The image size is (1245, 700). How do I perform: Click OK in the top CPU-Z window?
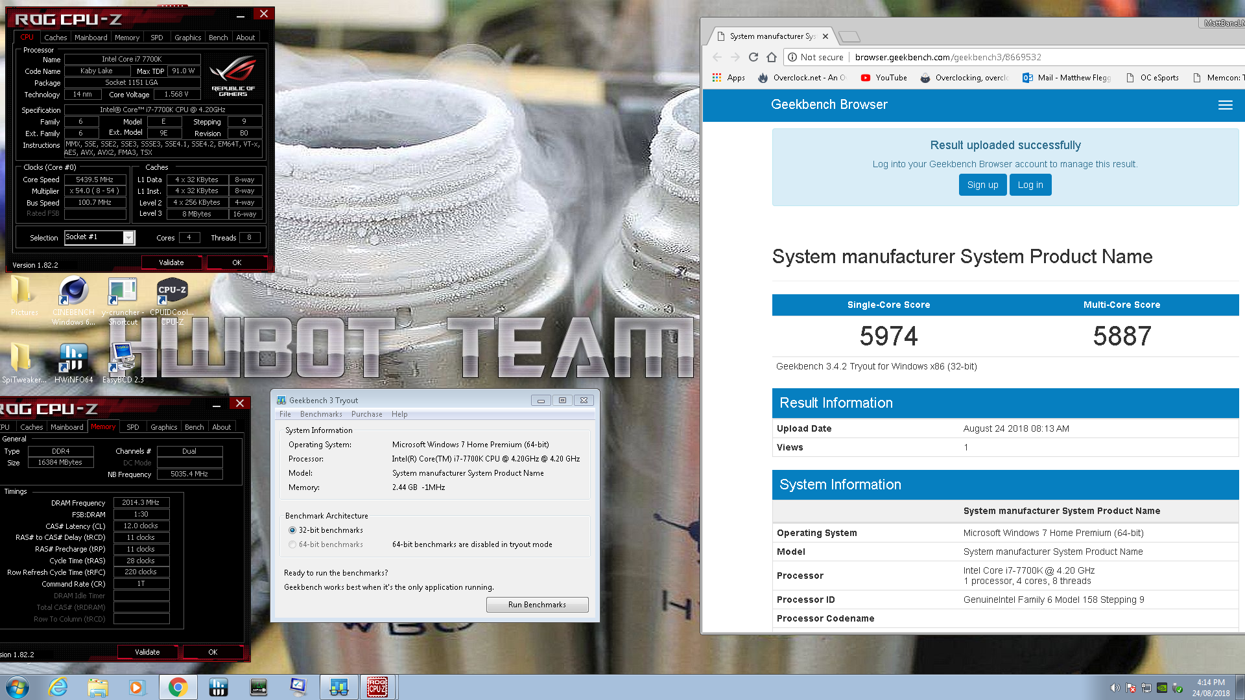(x=237, y=262)
